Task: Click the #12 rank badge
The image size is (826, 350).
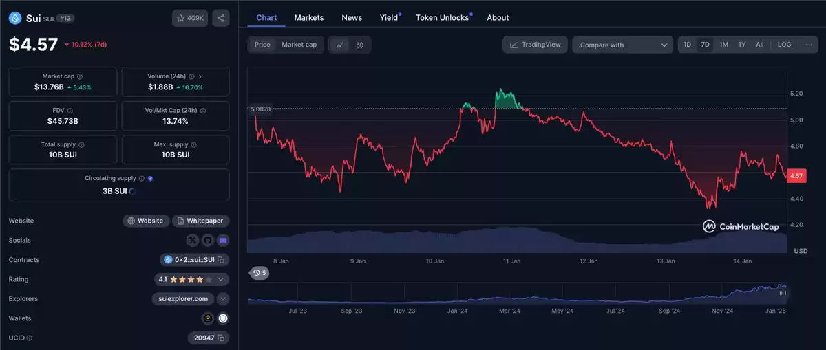Action: [x=66, y=19]
